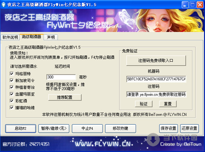This screenshot has height=152, width=205.
Task: Click the 还原设置 button
Action: pos(189,128)
